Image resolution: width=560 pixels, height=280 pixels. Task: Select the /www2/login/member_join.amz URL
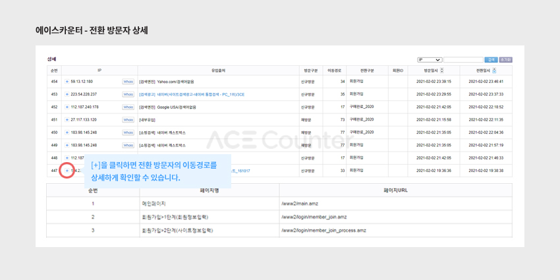point(314,217)
